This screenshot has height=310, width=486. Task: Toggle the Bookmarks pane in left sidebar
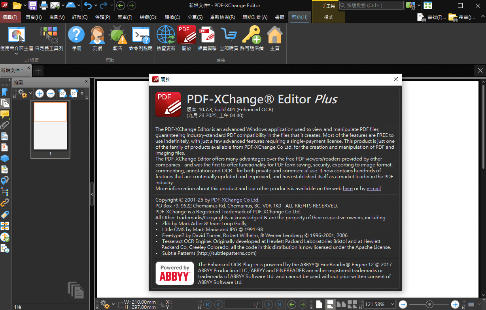click(x=5, y=92)
